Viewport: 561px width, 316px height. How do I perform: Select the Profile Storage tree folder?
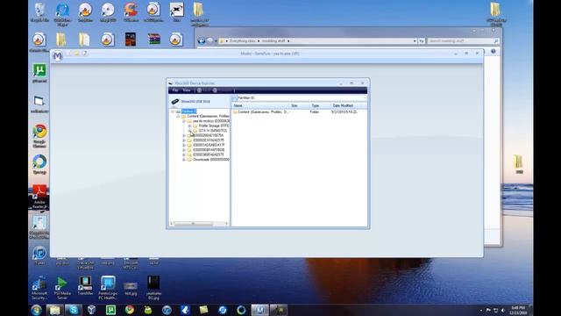point(214,126)
